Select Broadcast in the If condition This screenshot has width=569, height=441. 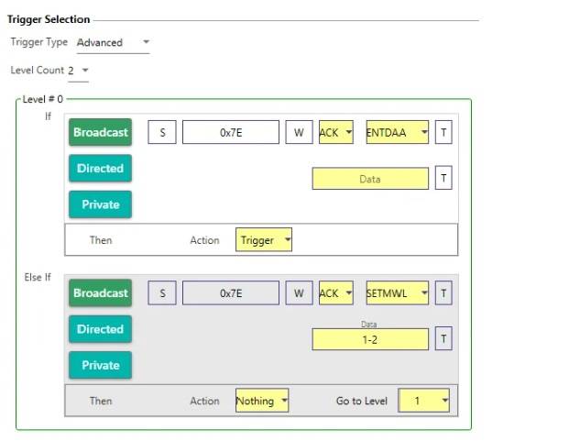coord(100,132)
